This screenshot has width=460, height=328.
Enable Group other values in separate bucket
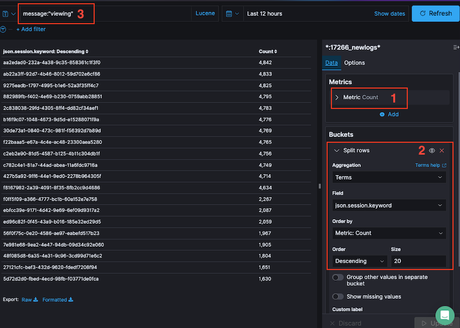[338, 277]
